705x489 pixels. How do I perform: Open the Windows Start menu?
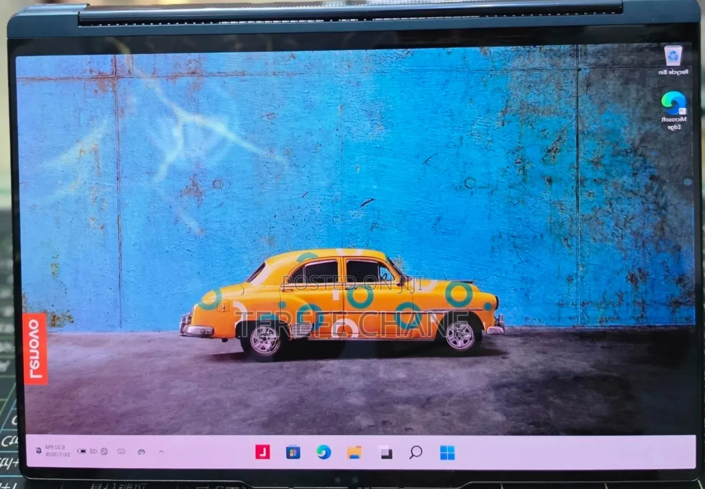tap(447, 453)
